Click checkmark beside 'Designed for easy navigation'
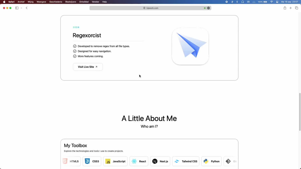Image resolution: width=301 pixels, height=169 pixels. coord(75,51)
